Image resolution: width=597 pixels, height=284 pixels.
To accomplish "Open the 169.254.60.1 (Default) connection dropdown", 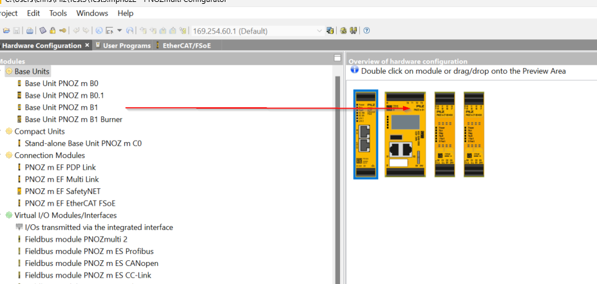I will pyautogui.click(x=319, y=31).
